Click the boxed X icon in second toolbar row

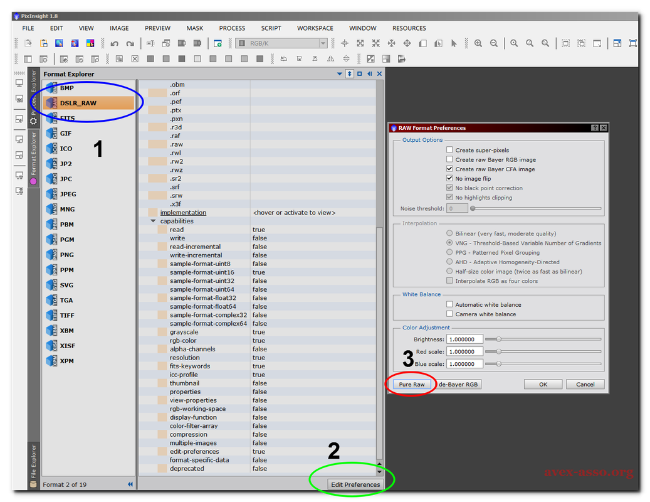[x=135, y=59]
